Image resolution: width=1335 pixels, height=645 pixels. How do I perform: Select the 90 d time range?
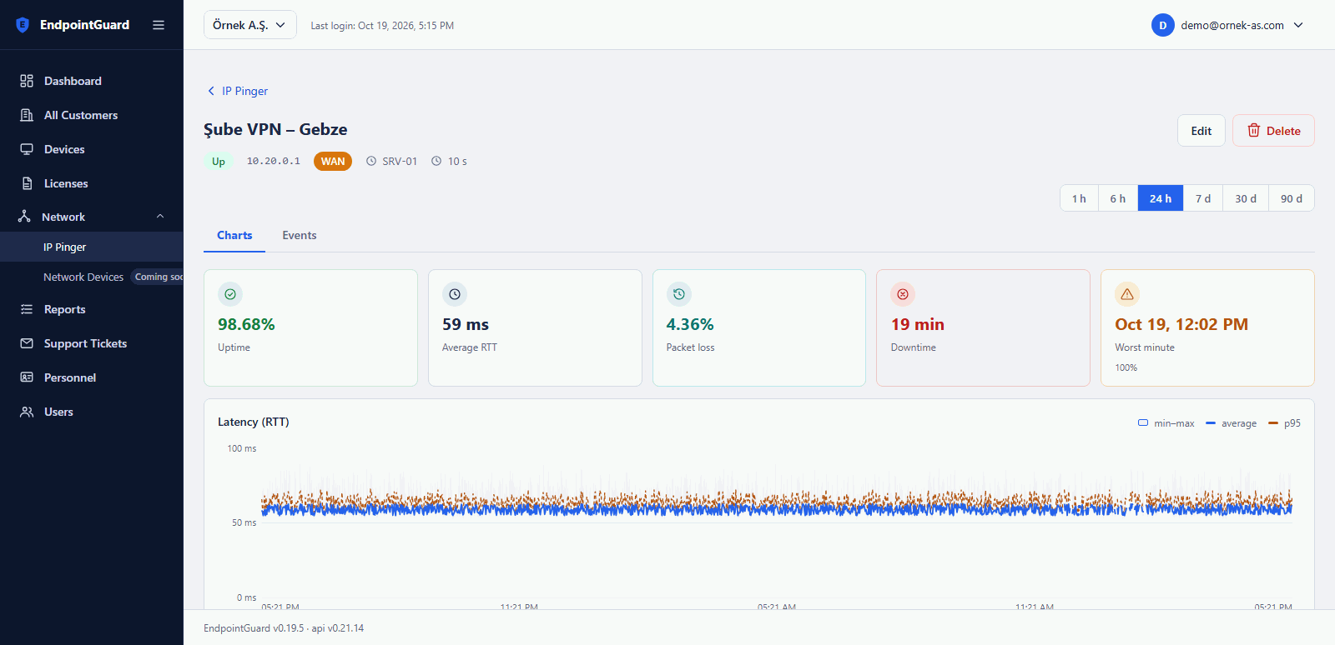1292,198
